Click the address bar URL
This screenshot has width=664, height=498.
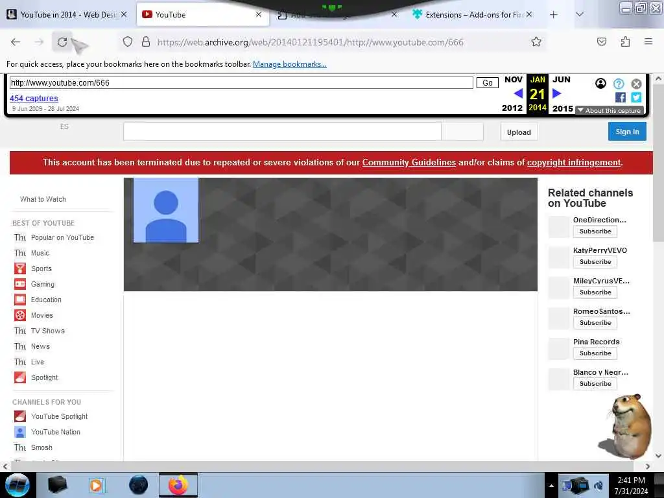311,42
